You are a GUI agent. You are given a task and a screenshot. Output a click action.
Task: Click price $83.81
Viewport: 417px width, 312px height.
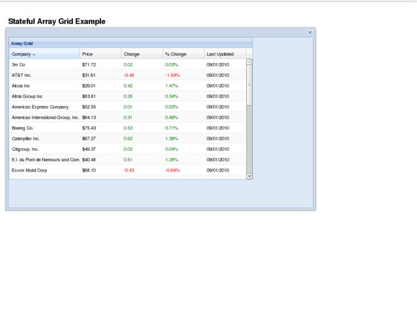89,96
